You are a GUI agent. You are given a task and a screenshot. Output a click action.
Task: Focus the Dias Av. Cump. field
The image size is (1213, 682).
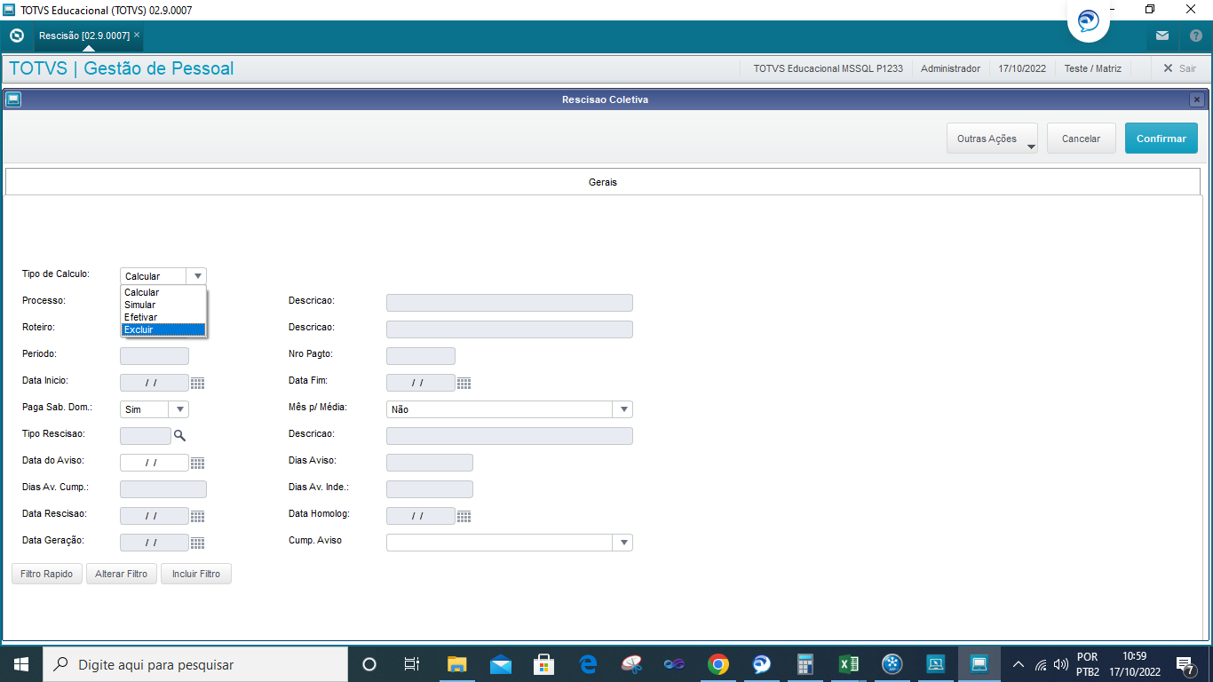point(163,489)
